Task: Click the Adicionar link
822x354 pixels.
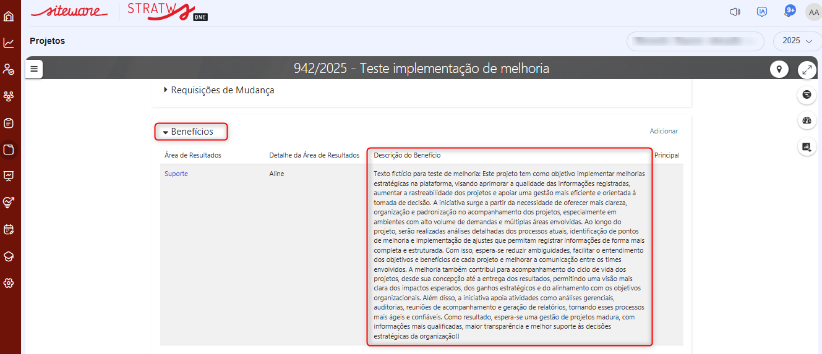Action: [664, 131]
